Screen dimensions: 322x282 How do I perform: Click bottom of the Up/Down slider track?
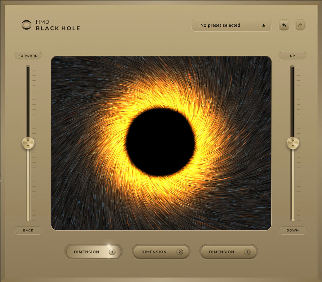click(x=292, y=218)
